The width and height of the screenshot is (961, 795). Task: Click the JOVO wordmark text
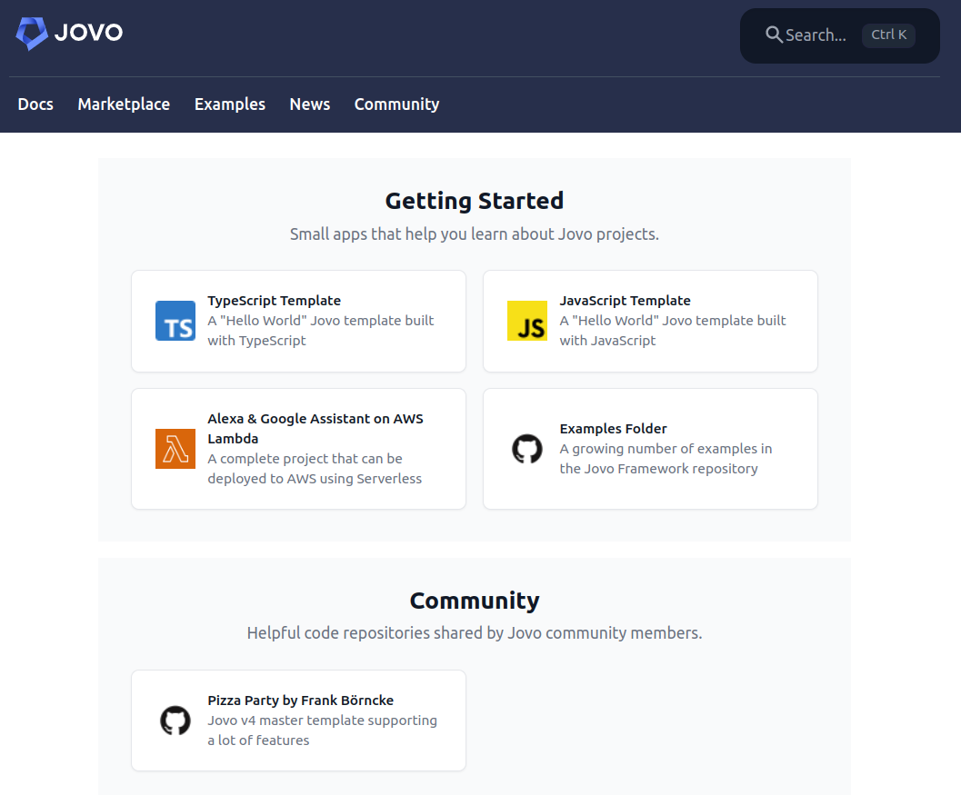[89, 33]
